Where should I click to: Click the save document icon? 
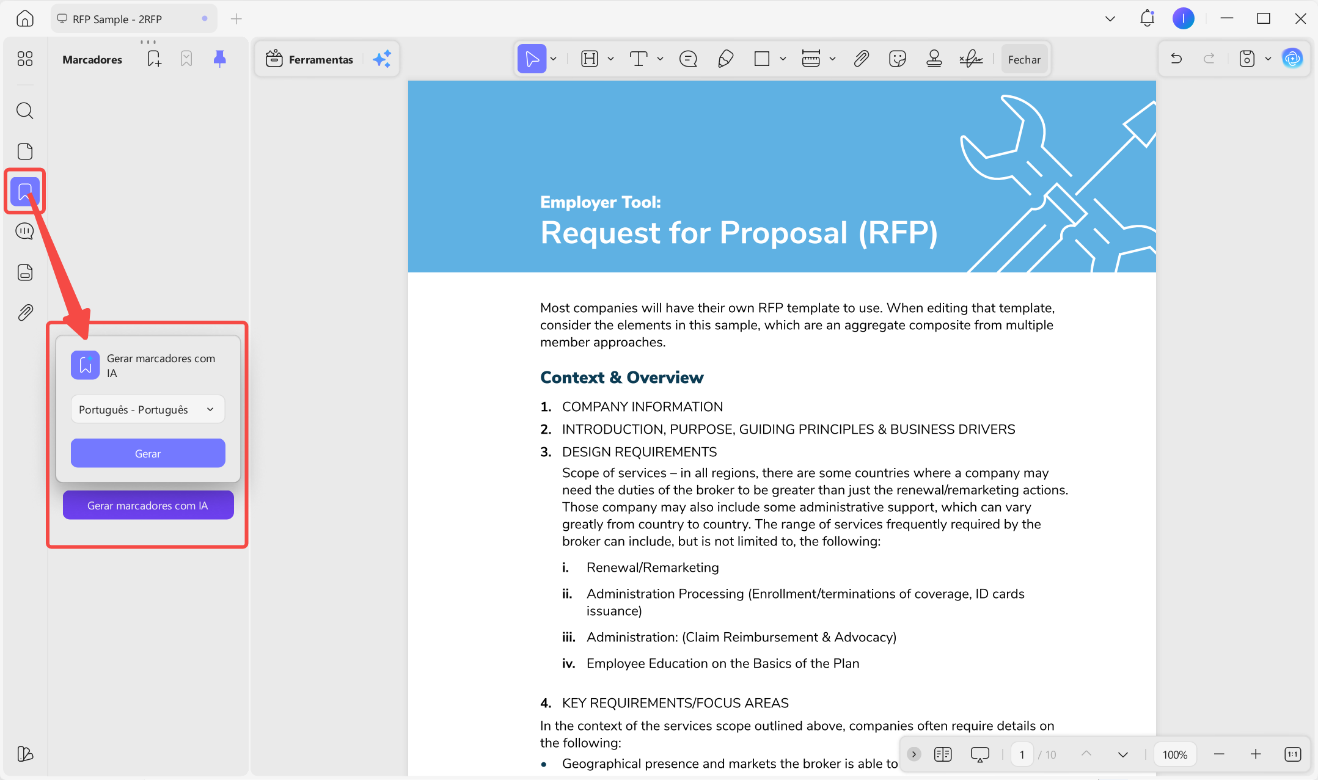point(1247,59)
